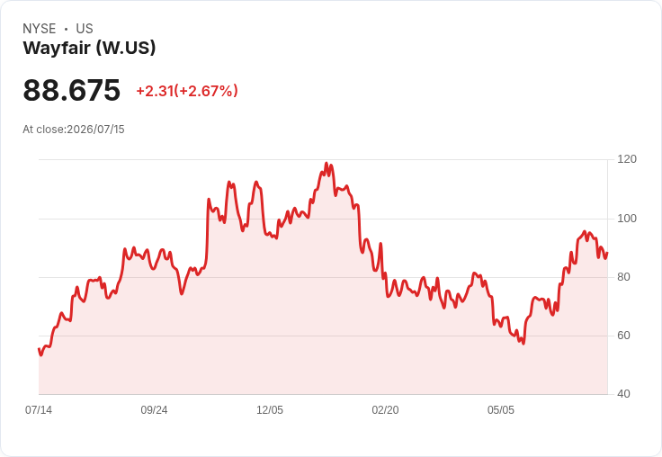Viewport: 662px width, 457px height.
Task: Click the 100 price axis label
Action: [x=627, y=219]
